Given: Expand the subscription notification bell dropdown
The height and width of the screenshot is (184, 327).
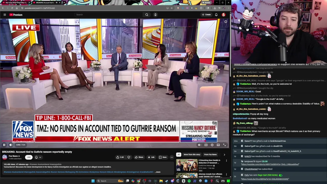Looking at the screenshot, I should point(38,157).
